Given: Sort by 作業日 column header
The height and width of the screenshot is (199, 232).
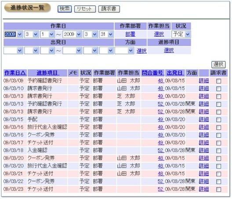Looking at the screenshot, I should pos(15,73).
